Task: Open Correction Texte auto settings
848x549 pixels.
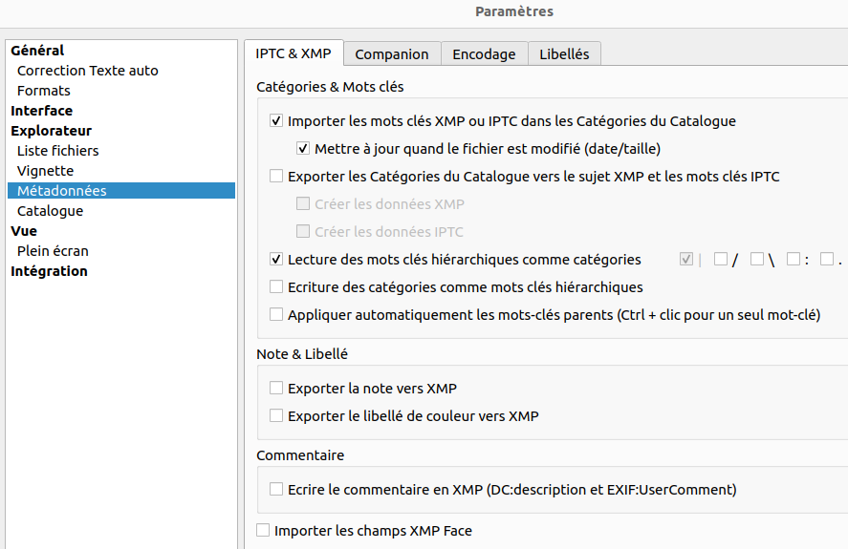Action: (87, 71)
